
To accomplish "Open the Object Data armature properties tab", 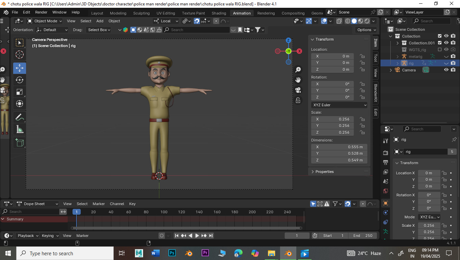I will pos(385,232).
